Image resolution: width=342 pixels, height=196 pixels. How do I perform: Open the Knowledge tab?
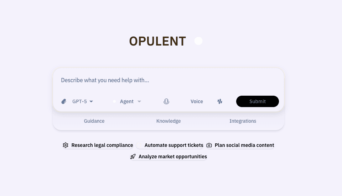(x=169, y=121)
